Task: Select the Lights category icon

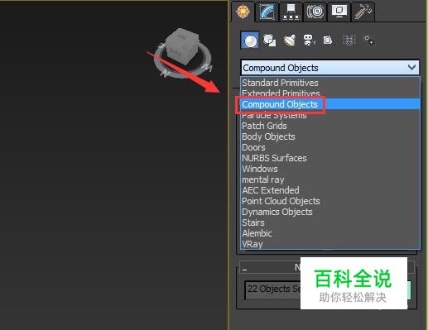Action: pos(290,41)
